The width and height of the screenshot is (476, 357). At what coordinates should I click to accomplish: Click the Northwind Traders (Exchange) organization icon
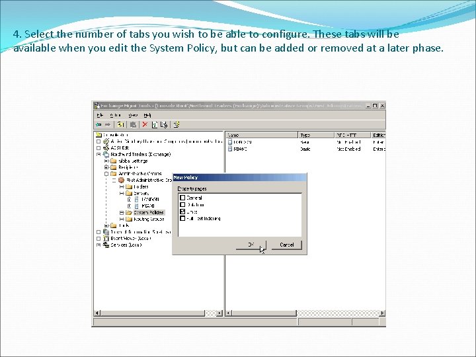coord(106,154)
